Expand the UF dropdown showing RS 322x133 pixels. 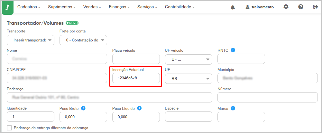[189, 78]
